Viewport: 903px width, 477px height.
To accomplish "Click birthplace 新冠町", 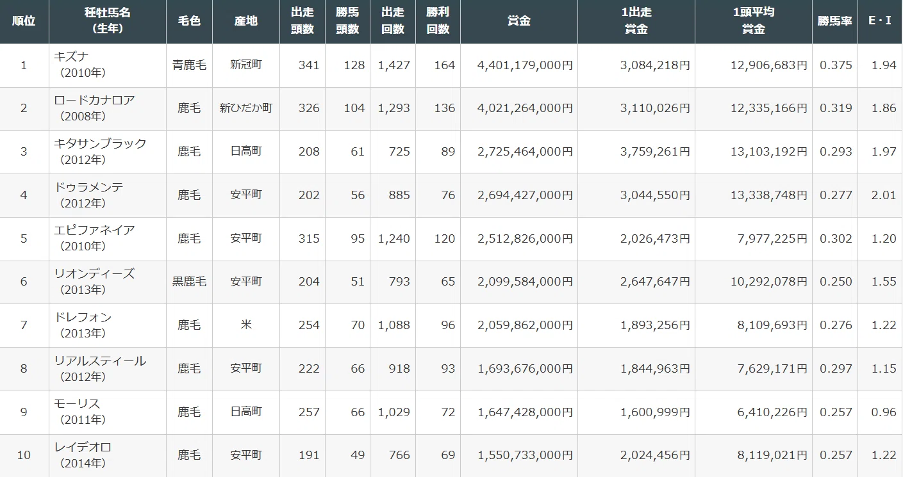I will point(246,65).
